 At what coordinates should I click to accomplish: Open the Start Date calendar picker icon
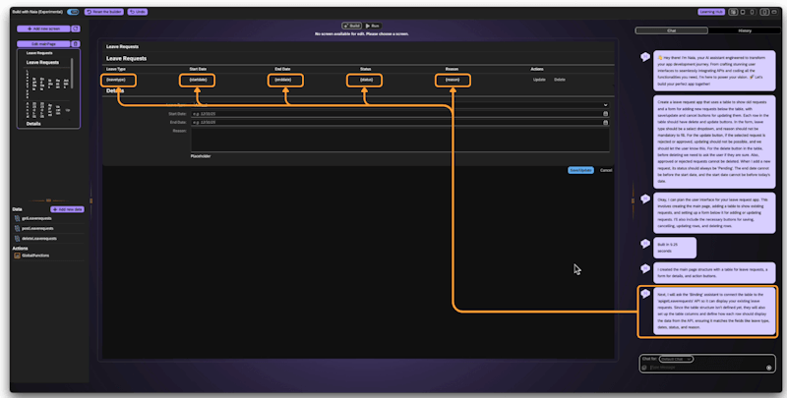605,113
